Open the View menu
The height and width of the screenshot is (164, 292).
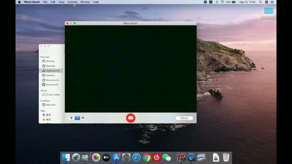pyautogui.click(x=61, y=2)
